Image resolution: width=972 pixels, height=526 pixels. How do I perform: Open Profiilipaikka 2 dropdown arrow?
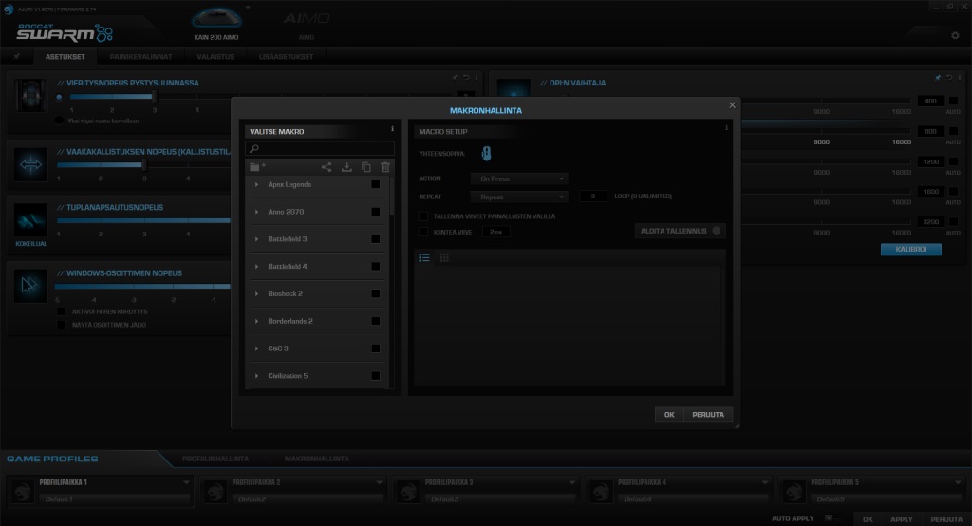click(379, 482)
